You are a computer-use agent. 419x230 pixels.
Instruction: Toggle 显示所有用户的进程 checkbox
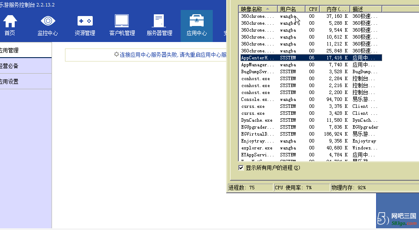(241, 168)
